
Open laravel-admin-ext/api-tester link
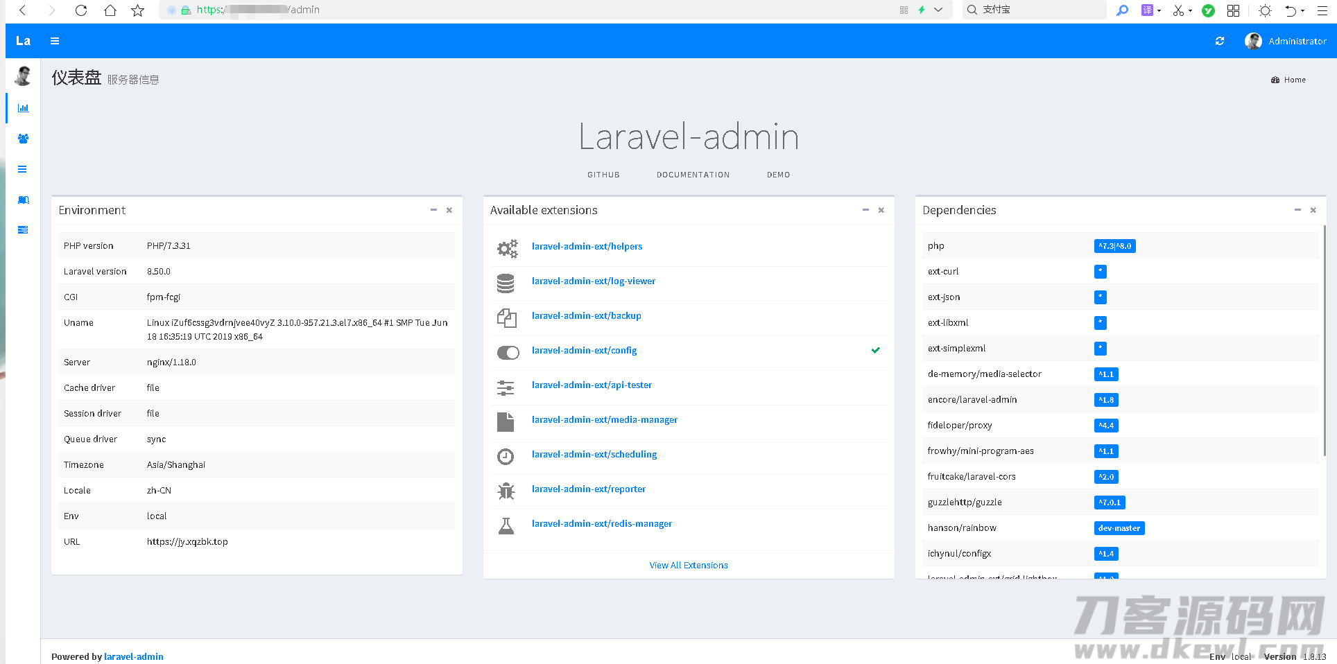click(592, 385)
